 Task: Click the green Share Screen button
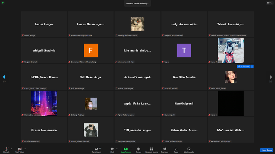[125, 150]
